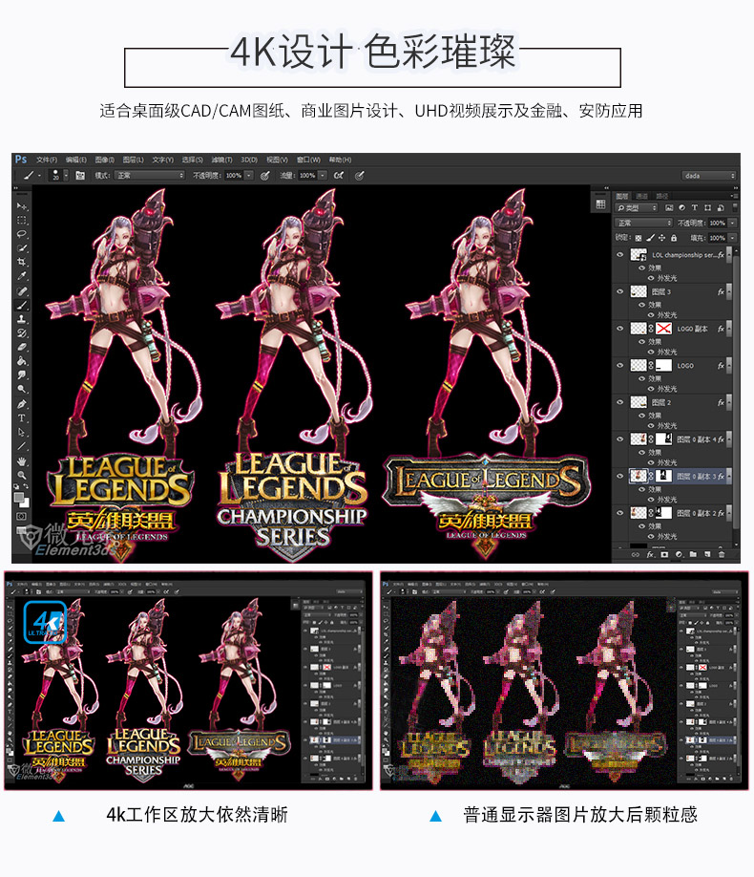Filter layers by adjustment layers icon
754x877 pixels.
(x=681, y=207)
